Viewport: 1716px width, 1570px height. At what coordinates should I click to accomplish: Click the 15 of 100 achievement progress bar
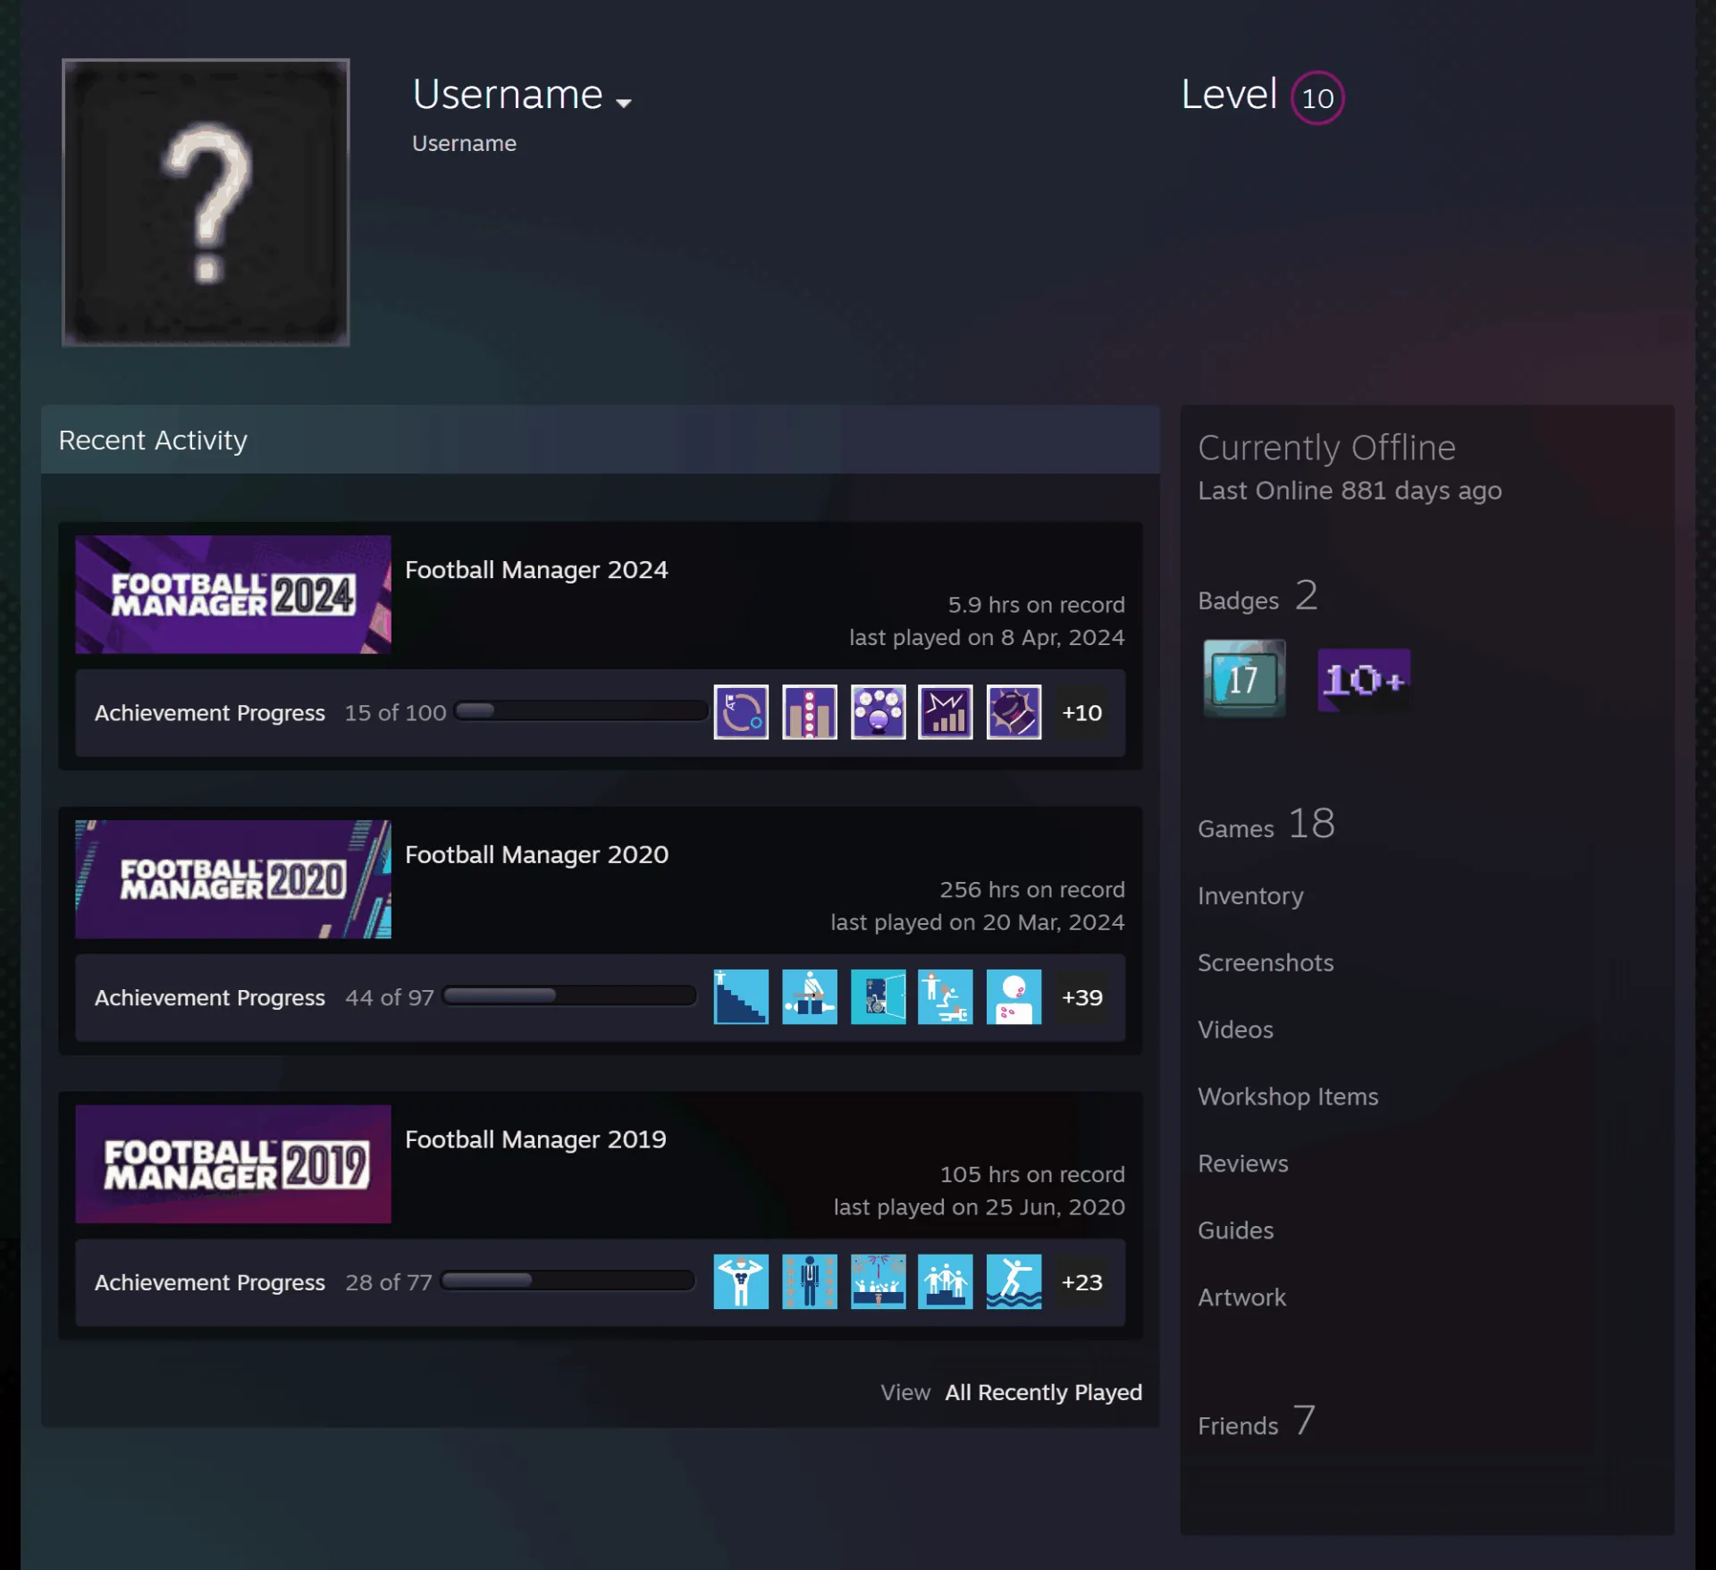pos(581,711)
